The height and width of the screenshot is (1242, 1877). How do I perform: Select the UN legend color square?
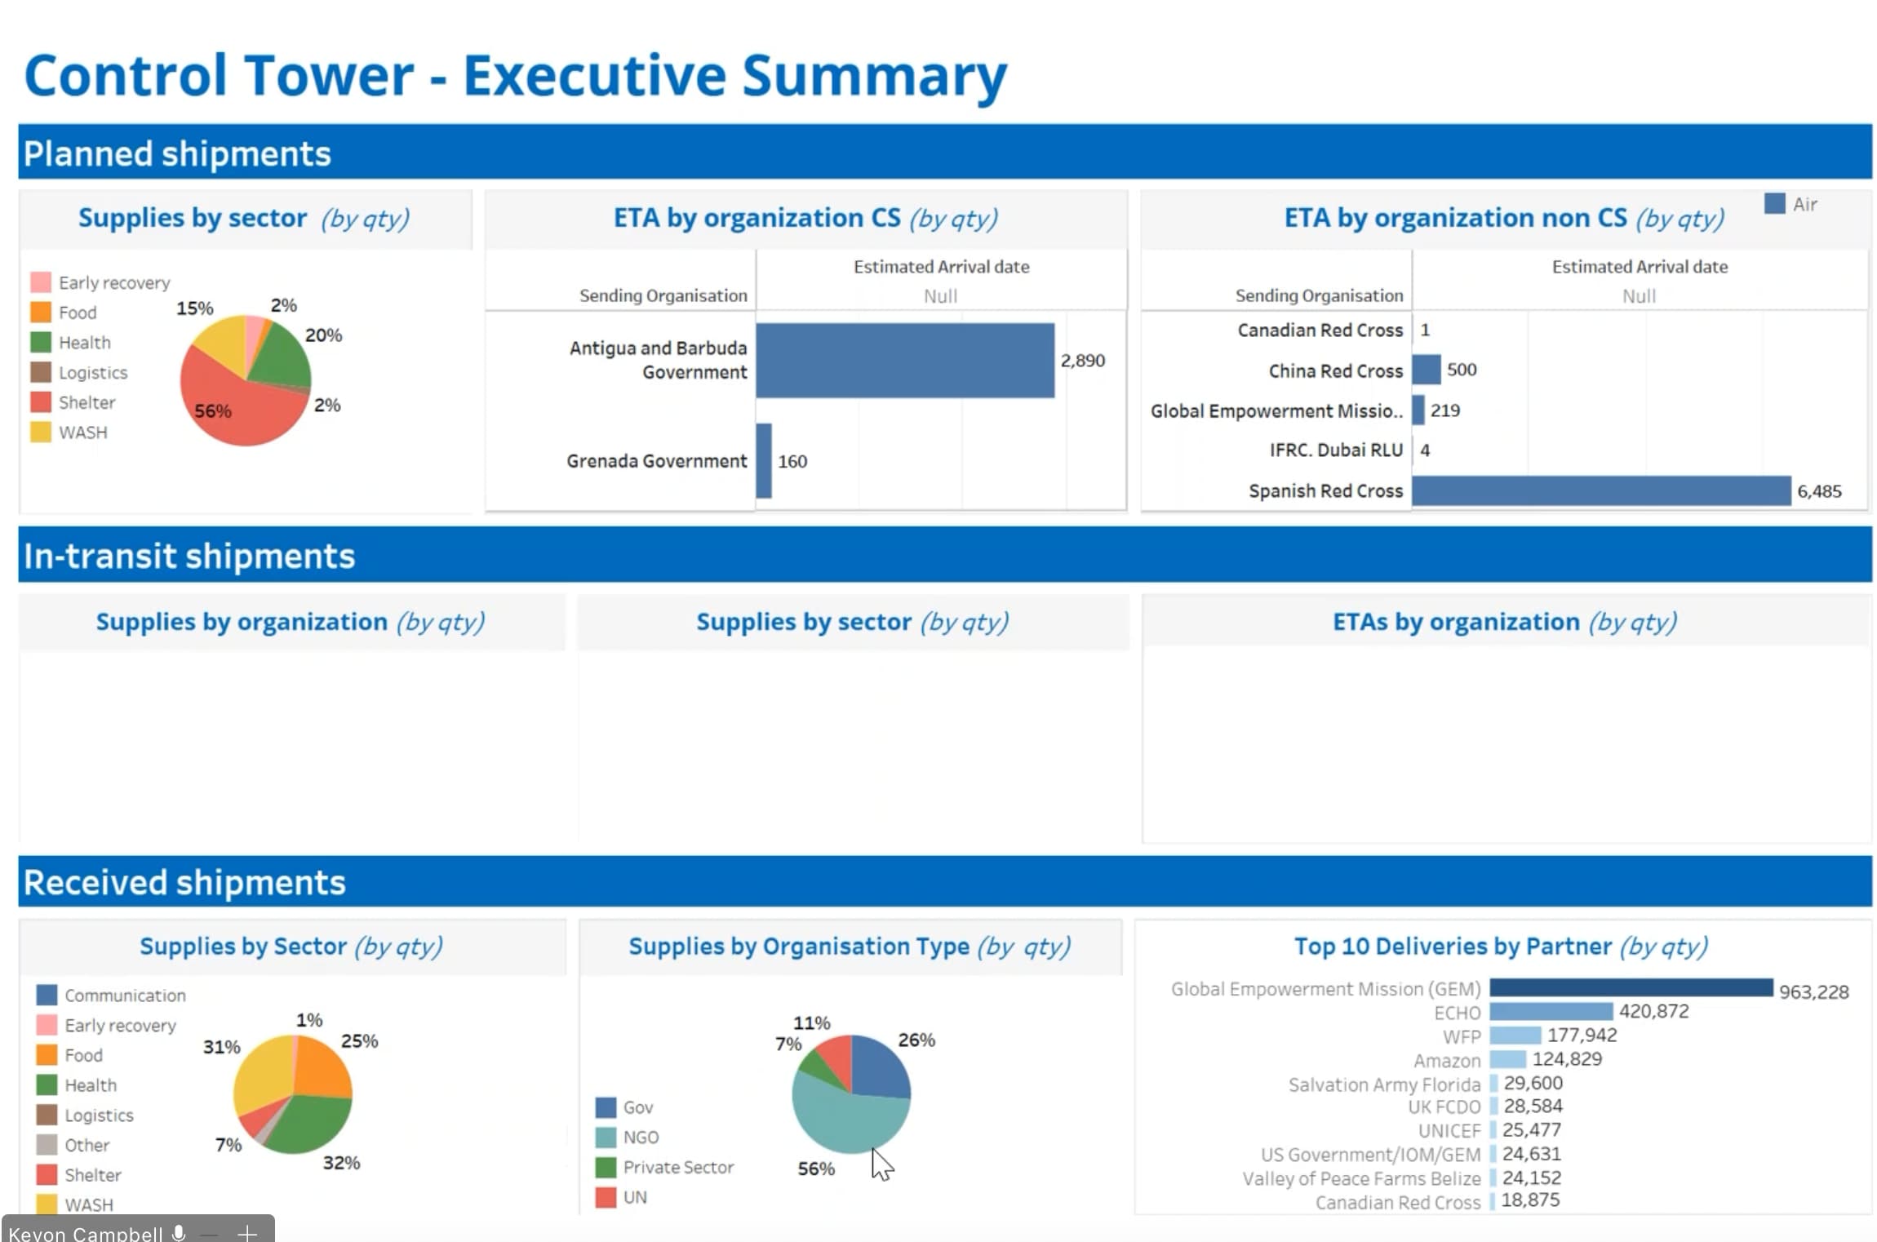pos(606,1197)
